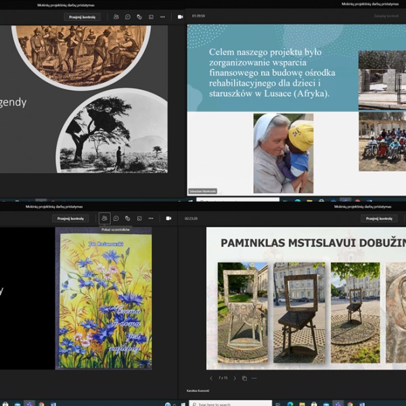
Task: Open Microsoft Store from bottom-left taskbar
Action: pos(5,404)
